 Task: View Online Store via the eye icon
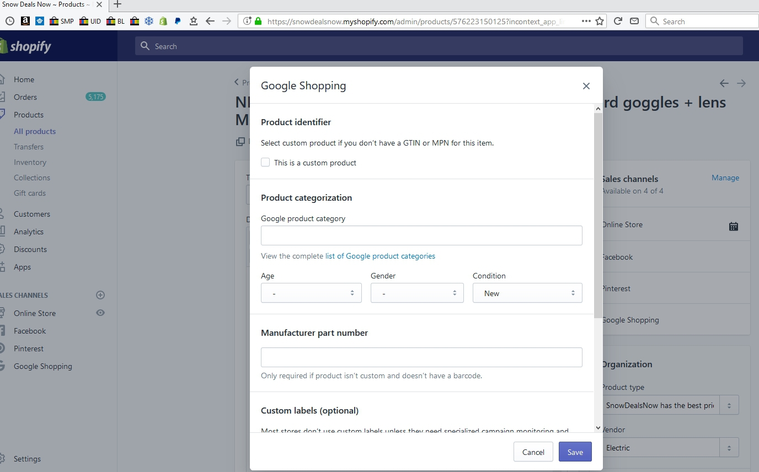pyautogui.click(x=100, y=313)
